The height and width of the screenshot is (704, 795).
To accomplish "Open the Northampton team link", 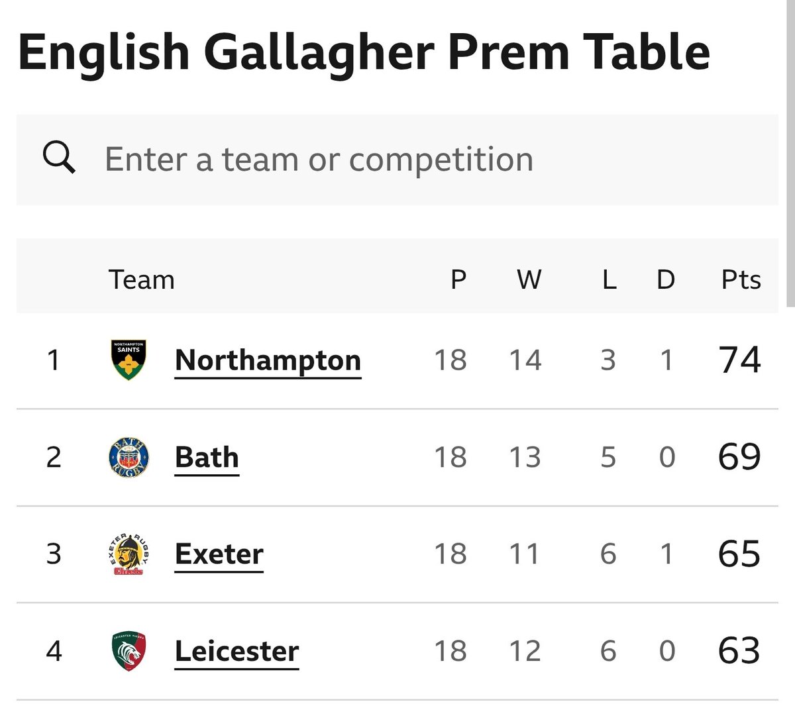I will pyautogui.click(x=268, y=361).
